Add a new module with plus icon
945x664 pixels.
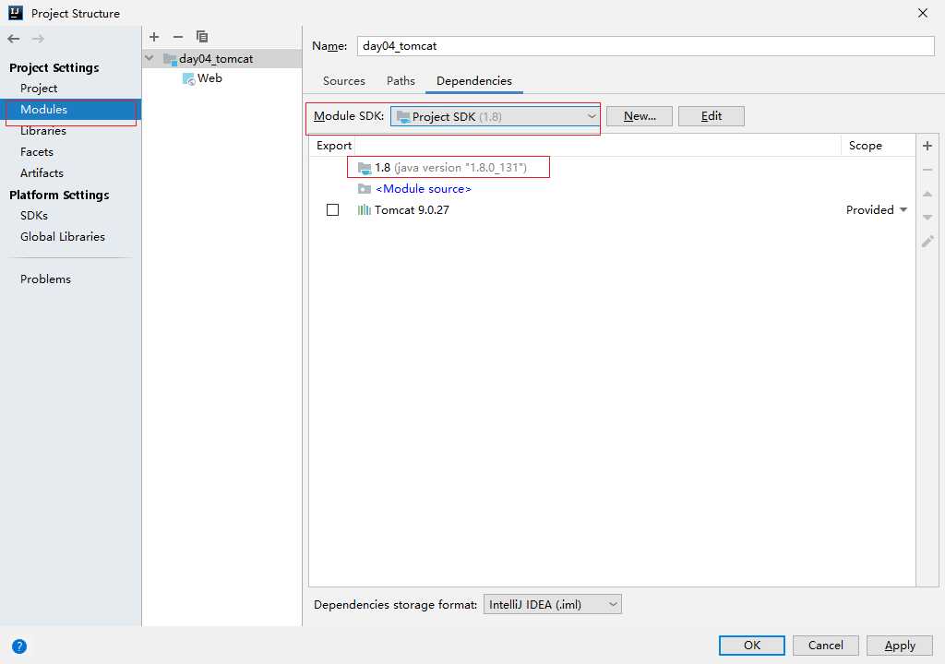tap(154, 37)
